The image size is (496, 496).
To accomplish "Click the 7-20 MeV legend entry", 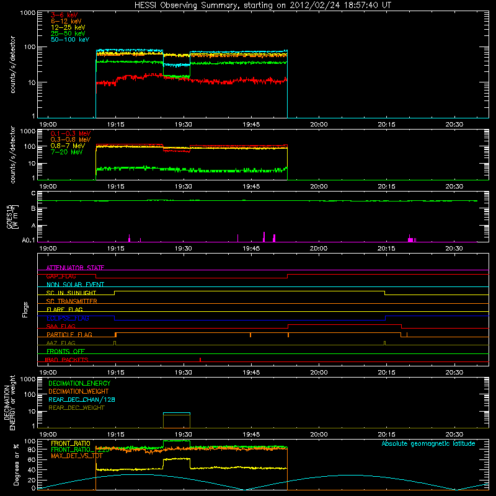I will coord(67,152).
